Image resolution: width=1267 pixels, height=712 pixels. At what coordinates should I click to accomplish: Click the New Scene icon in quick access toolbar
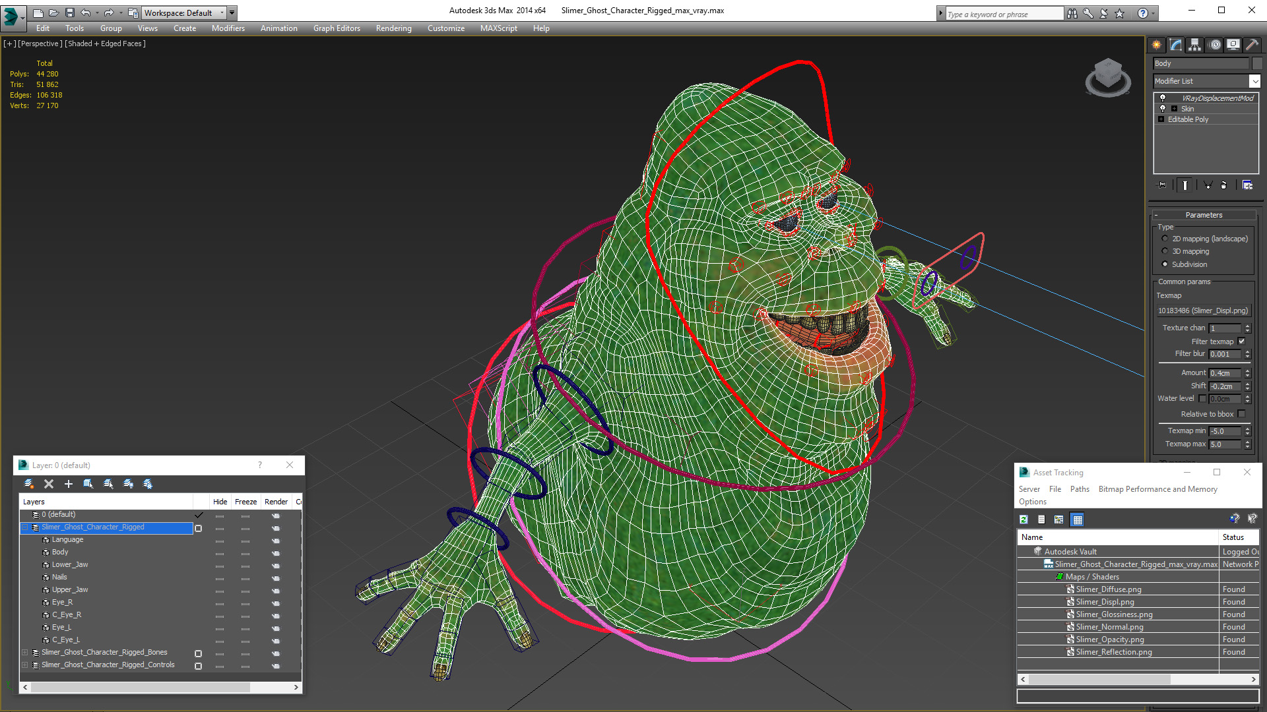[x=38, y=13]
